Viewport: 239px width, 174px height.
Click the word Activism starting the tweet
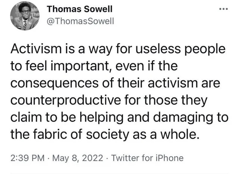click(x=36, y=49)
